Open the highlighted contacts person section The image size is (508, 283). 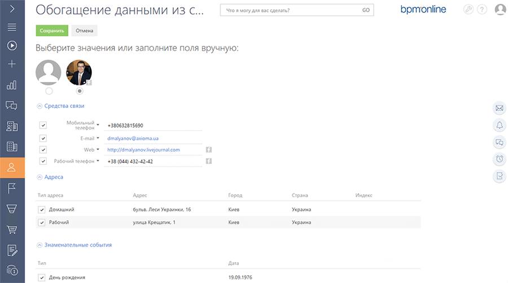[x=12, y=168]
